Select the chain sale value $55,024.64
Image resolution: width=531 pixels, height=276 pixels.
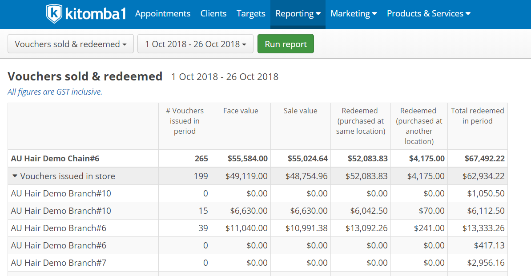tap(307, 158)
